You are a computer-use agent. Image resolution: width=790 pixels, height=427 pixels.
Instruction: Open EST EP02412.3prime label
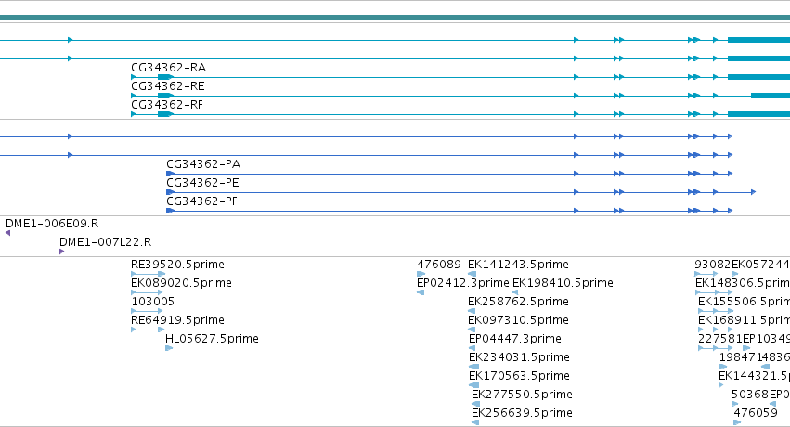coord(463,283)
